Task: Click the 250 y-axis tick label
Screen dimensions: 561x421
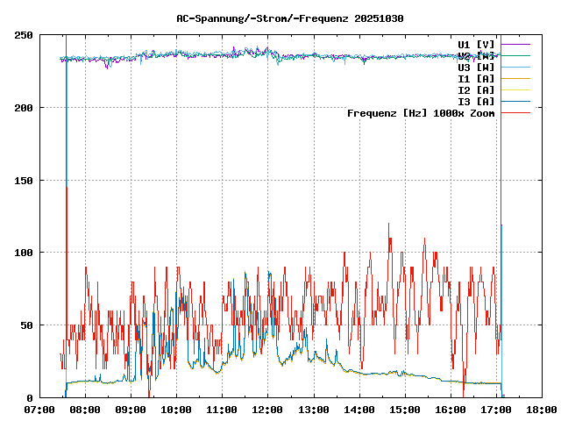Action: pos(25,35)
